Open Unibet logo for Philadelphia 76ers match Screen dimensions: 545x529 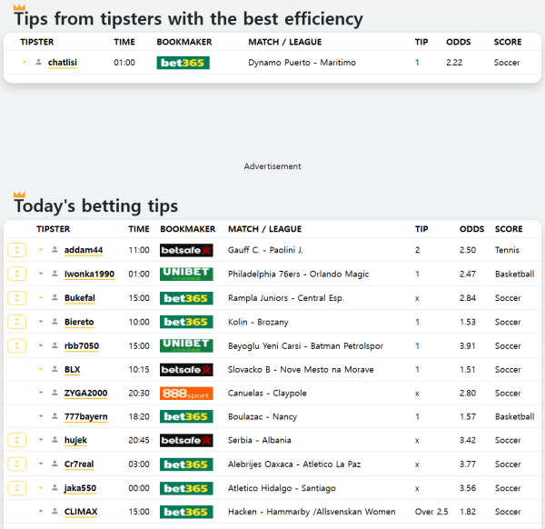tap(186, 274)
